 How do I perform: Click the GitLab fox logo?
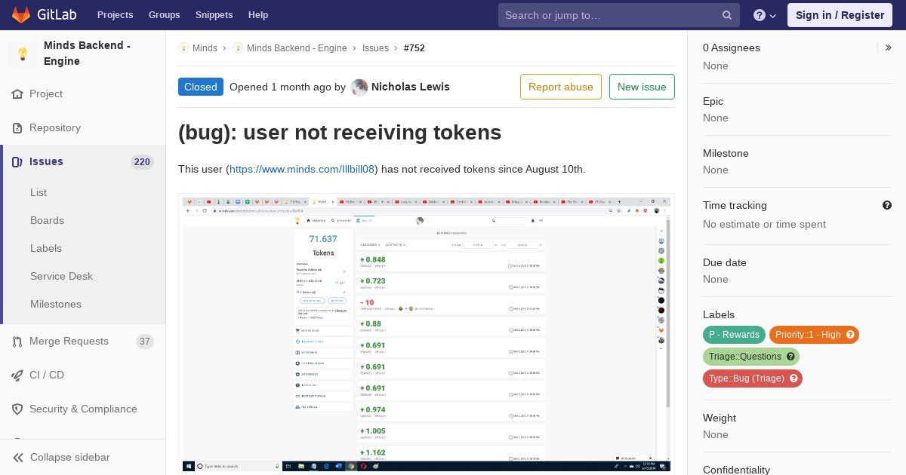pos(21,14)
